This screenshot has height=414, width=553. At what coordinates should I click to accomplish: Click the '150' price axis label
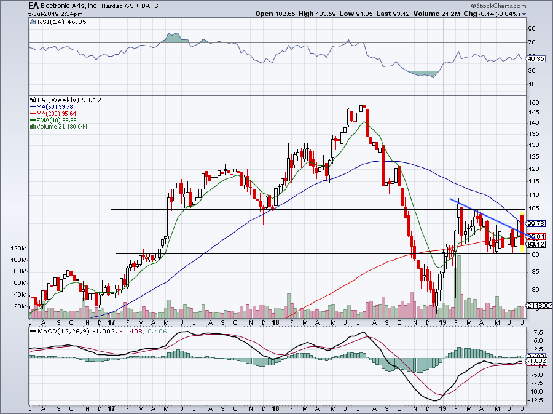click(x=535, y=102)
